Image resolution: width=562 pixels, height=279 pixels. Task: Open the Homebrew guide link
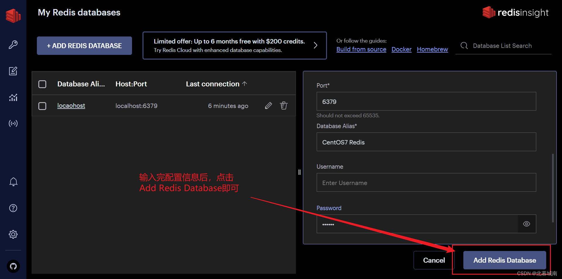point(432,49)
